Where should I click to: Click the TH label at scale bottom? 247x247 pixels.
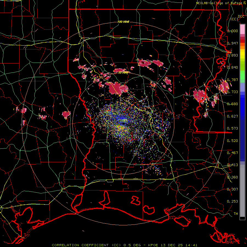tap(236, 214)
